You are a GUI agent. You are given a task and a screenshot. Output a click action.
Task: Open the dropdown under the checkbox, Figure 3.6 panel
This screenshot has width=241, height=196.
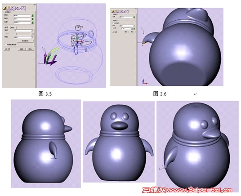click(127, 26)
